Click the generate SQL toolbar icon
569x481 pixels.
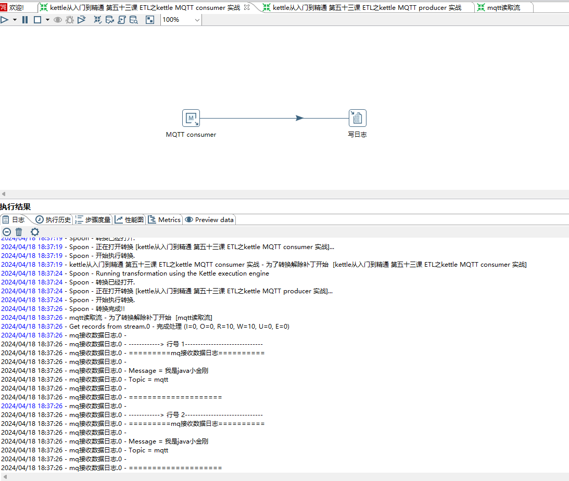tap(121, 19)
